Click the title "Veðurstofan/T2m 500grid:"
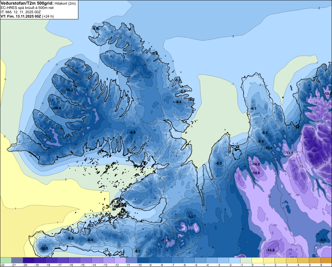This screenshot has height=267, width=332. 27,3
